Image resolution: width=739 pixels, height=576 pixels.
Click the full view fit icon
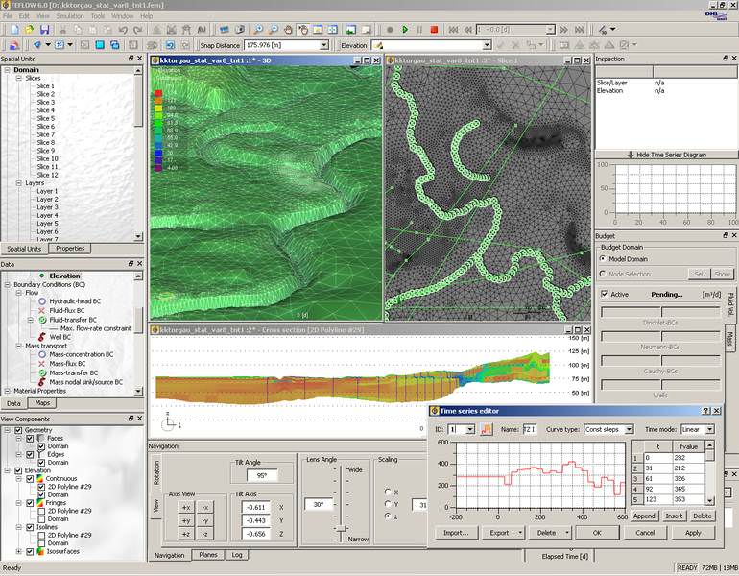tap(333, 30)
